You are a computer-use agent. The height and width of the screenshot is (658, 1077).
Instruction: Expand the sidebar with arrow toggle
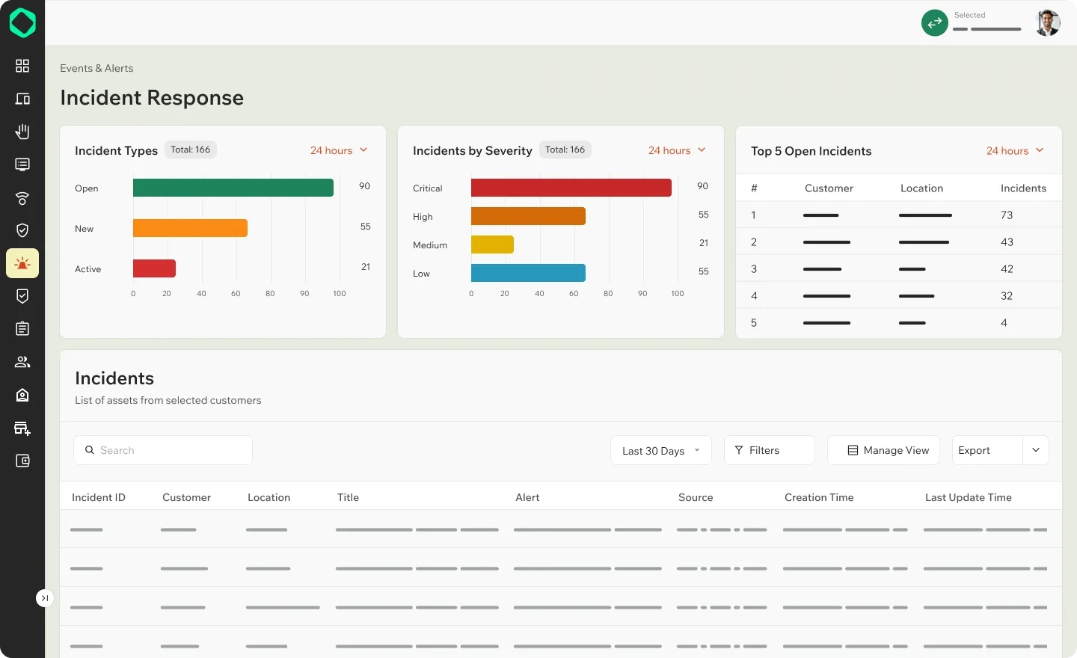point(45,598)
